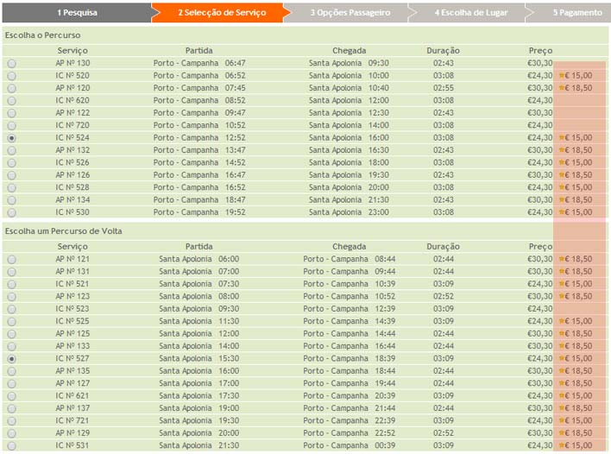Click star icon for IC Nº 520 promo price
This screenshot has width=611, height=454.
(x=563, y=76)
